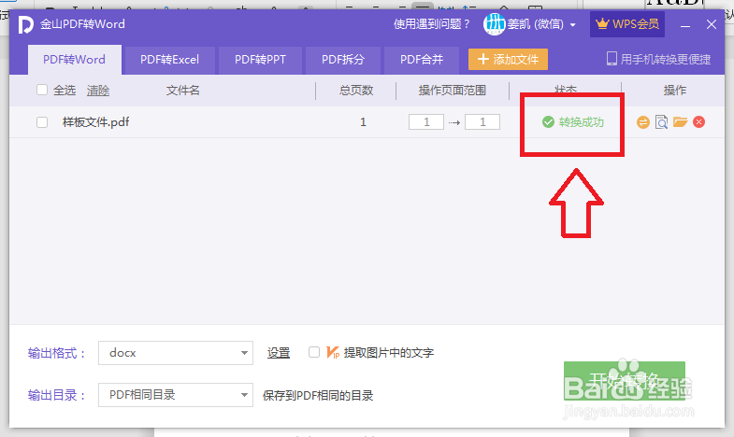The image size is (734, 437).
Task: Click the phone icon for 用手机转换更便捷
Action: 612,59
